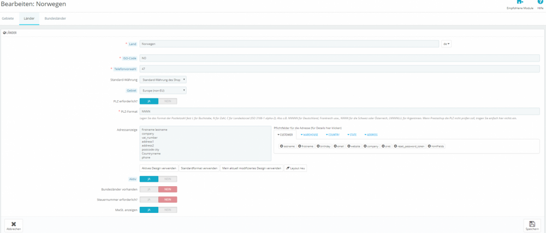546x233 pixels.
Task: Select the CUSTOMER fields tab
Action: point(285,134)
